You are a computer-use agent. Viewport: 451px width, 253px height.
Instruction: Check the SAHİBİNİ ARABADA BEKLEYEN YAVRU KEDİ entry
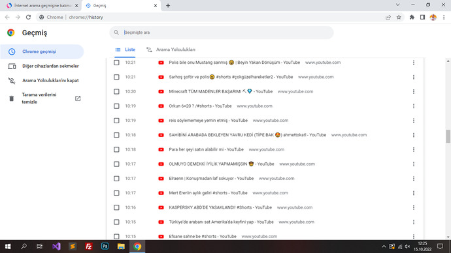tap(116, 135)
